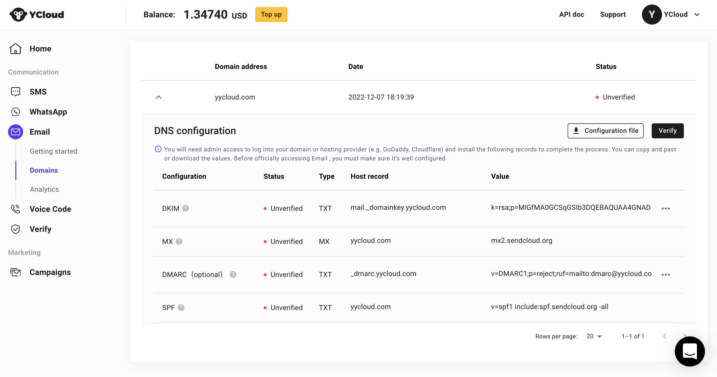The height and width of the screenshot is (377, 717).
Task: Open Getting started under Email
Action: [x=53, y=151]
